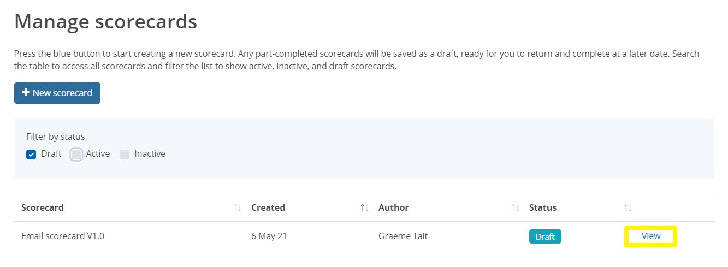Image resolution: width=728 pixels, height=267 pixels.
Task: Select the Email scorecard V1.0 row name
Action: [63, 236]
